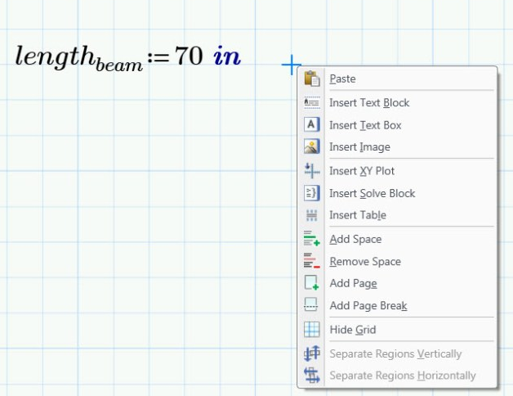Choose Add Page Break menu entry
Screen dimensions: 513x396
[368, 306]
